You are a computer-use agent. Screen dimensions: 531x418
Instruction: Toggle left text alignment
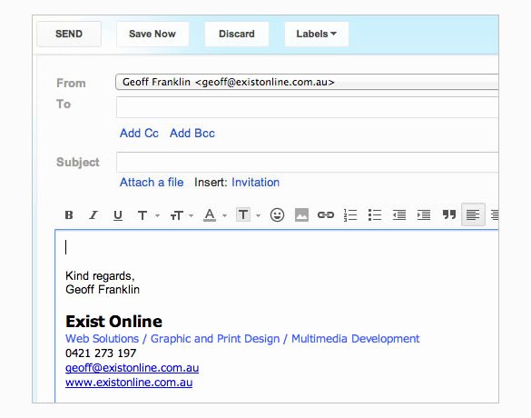(x=473, y=214)
